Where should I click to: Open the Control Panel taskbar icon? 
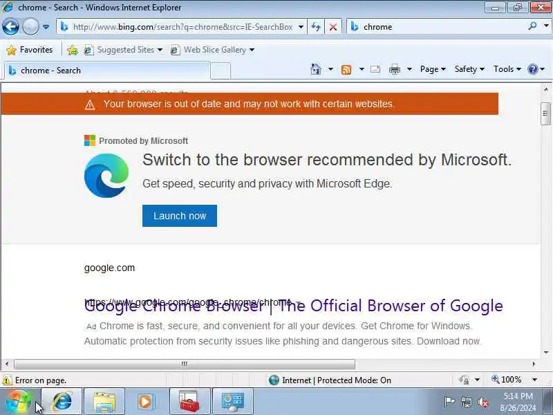pos(233,402)
